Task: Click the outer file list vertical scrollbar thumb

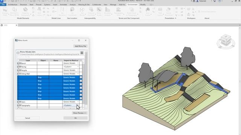Action: [86, 78]
